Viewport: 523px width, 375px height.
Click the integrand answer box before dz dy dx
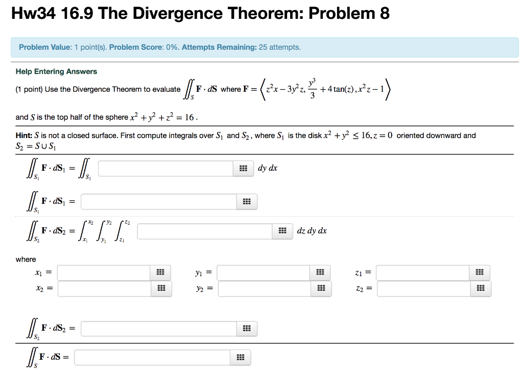point(204,231)
